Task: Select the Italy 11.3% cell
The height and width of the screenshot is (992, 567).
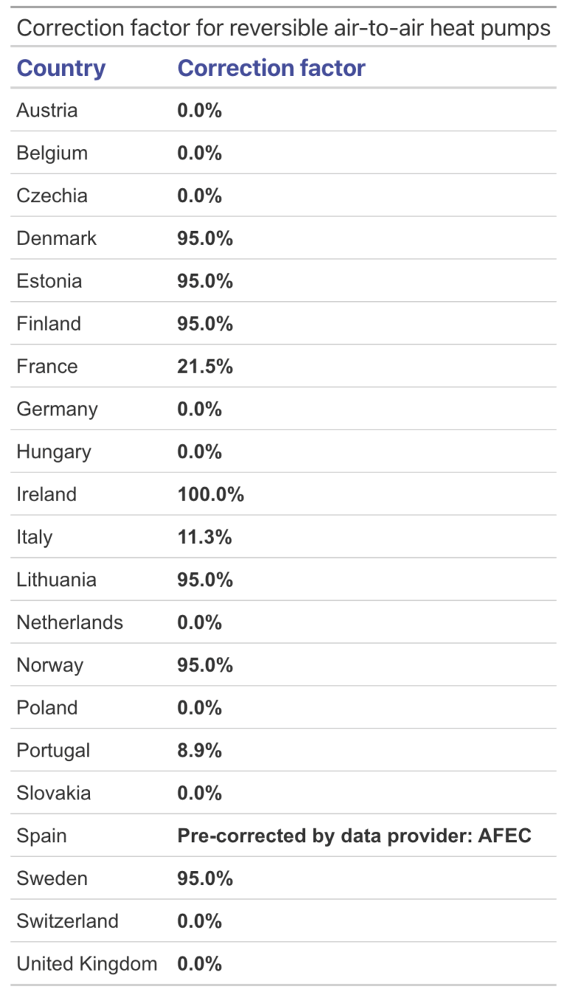Action: tap(205, 537)
